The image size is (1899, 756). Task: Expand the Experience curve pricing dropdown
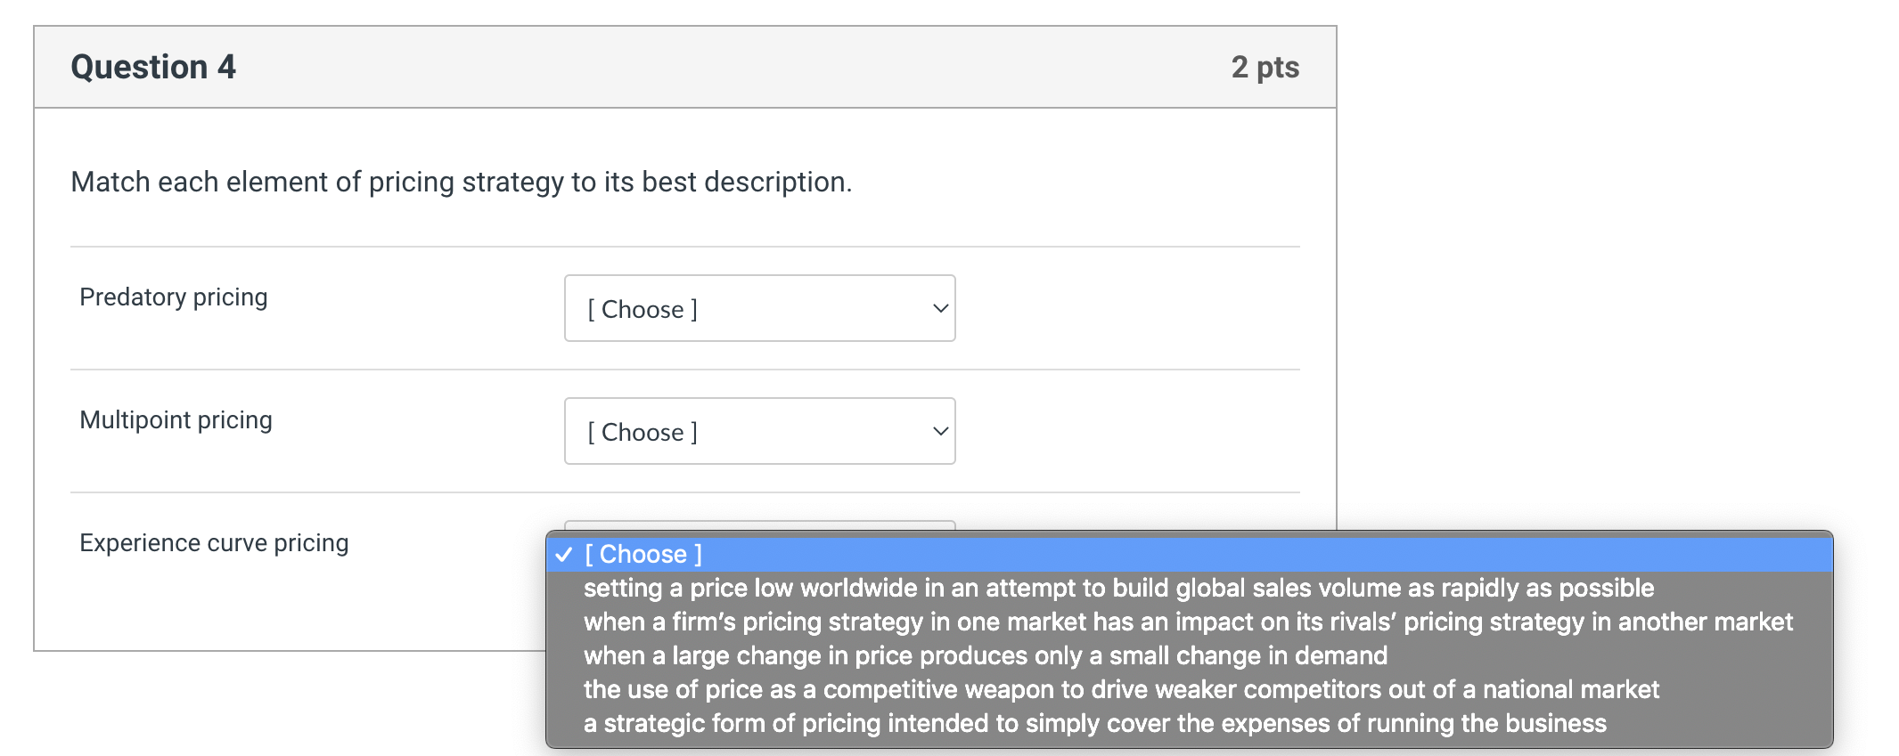coord(758,534)
